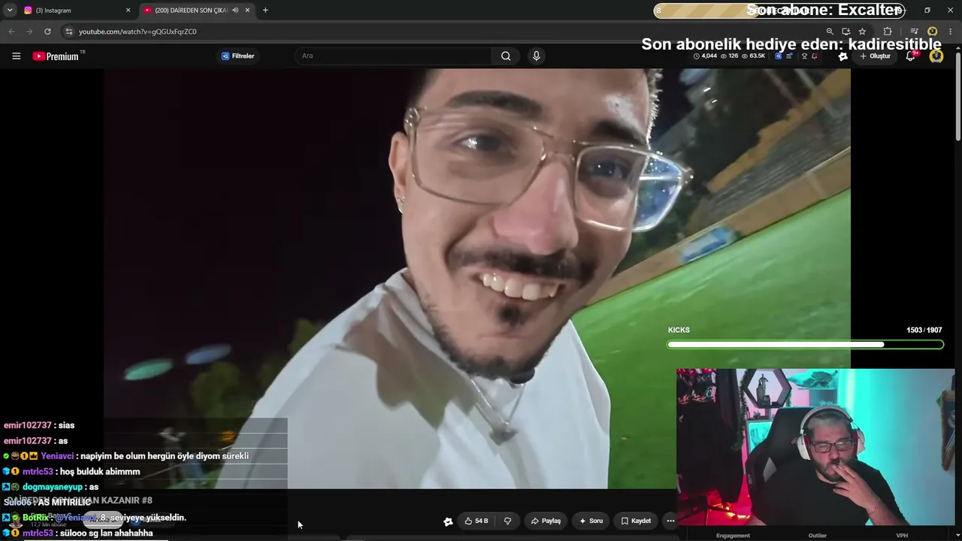Close the Instagram tab

[x=128, y=11]
